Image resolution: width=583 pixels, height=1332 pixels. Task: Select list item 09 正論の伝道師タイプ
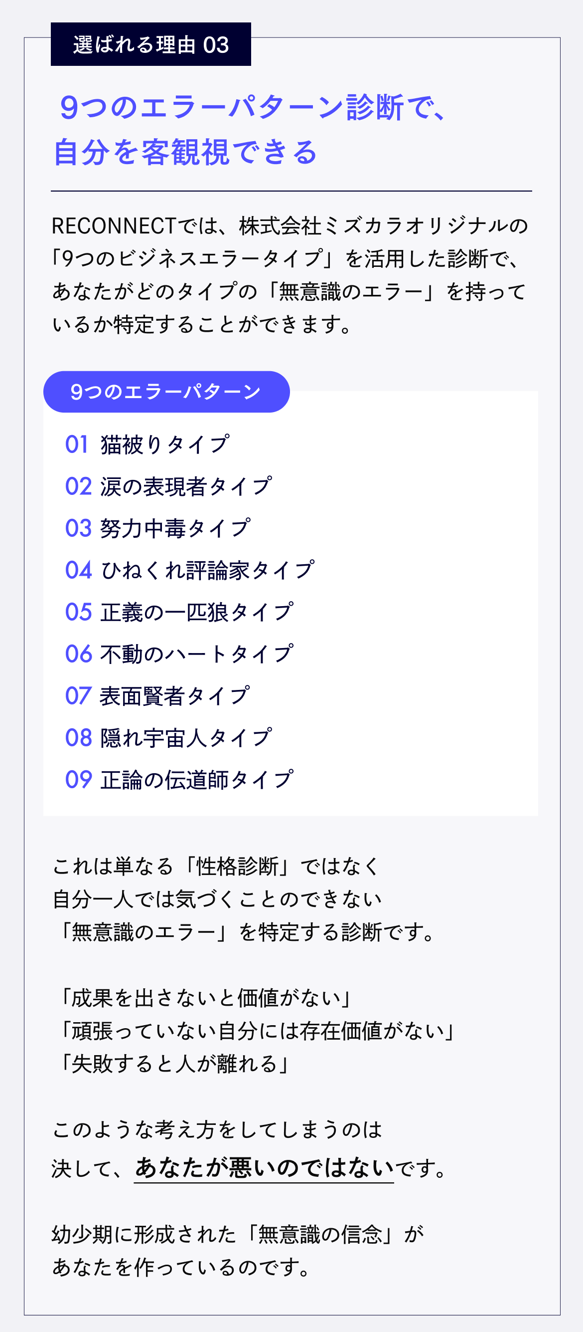coord(179,780)
